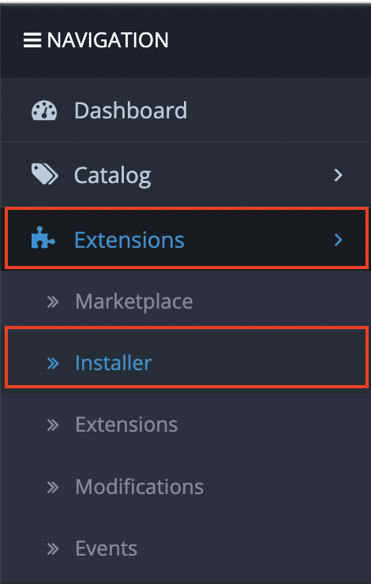
Task: Open the Installer submenu link
Action: (x=113, y=362)
